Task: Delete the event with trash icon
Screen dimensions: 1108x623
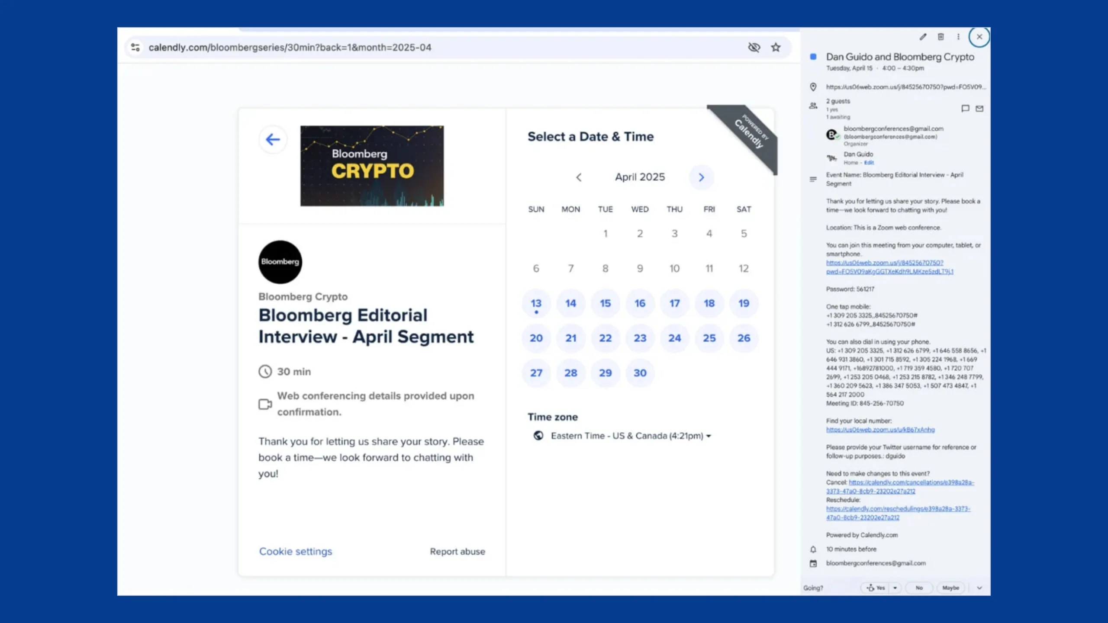Action: (x=941, y=37)
